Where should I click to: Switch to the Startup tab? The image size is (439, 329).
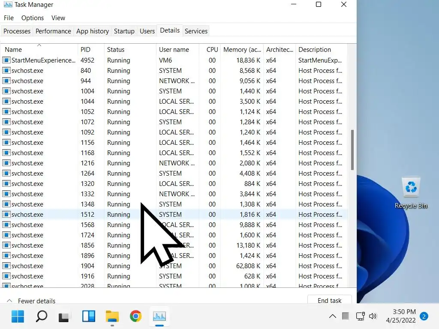point(124,31)
